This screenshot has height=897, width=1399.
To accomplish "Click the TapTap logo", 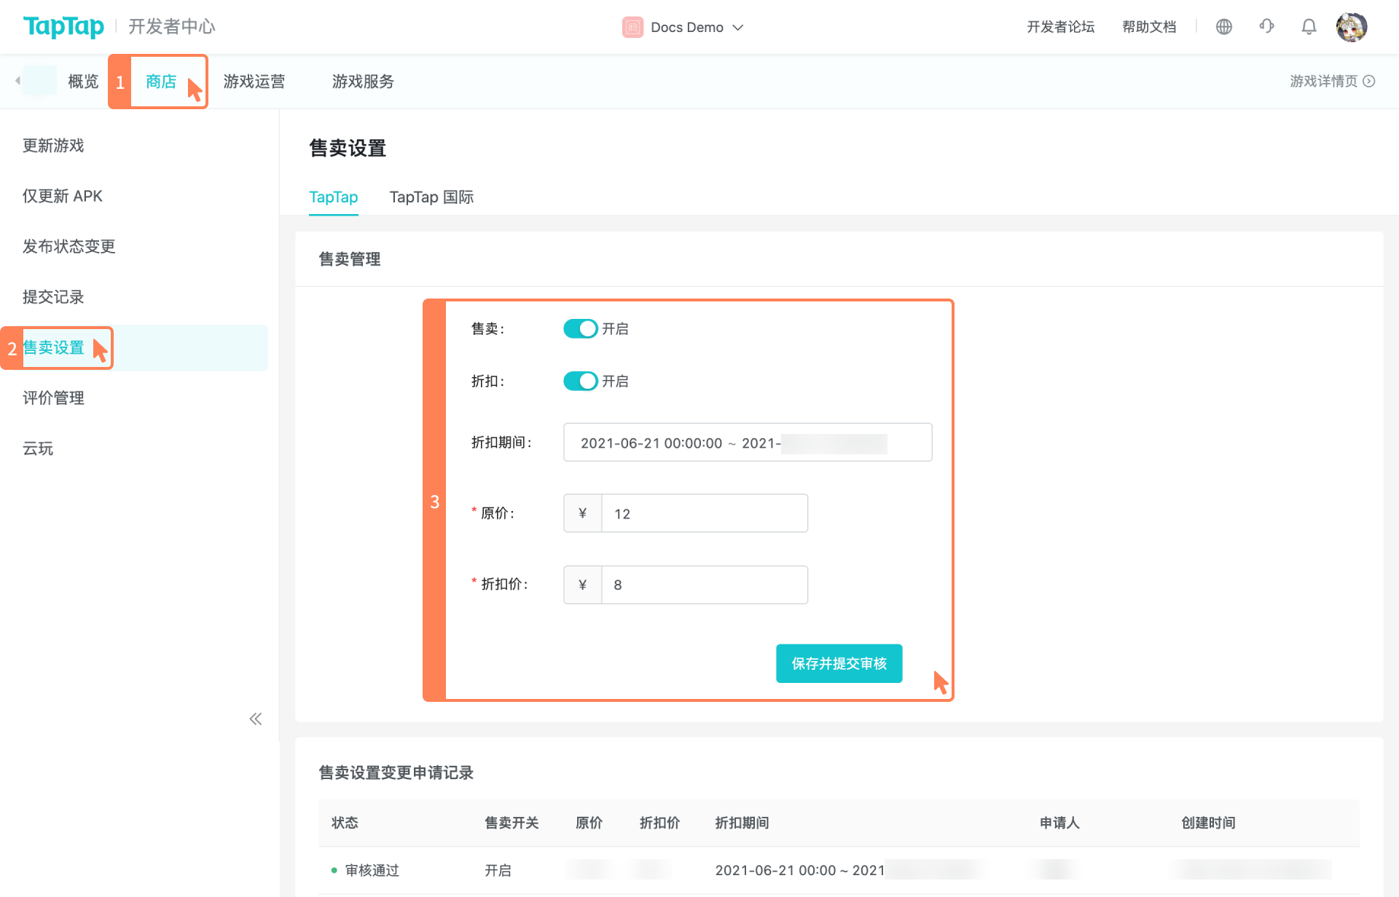I will [63, 26].
